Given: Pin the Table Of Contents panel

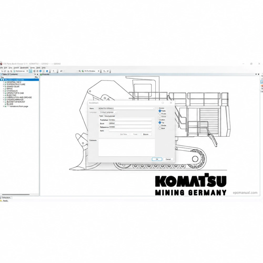Looking at the screenshot, I should (x=35, y=74).
